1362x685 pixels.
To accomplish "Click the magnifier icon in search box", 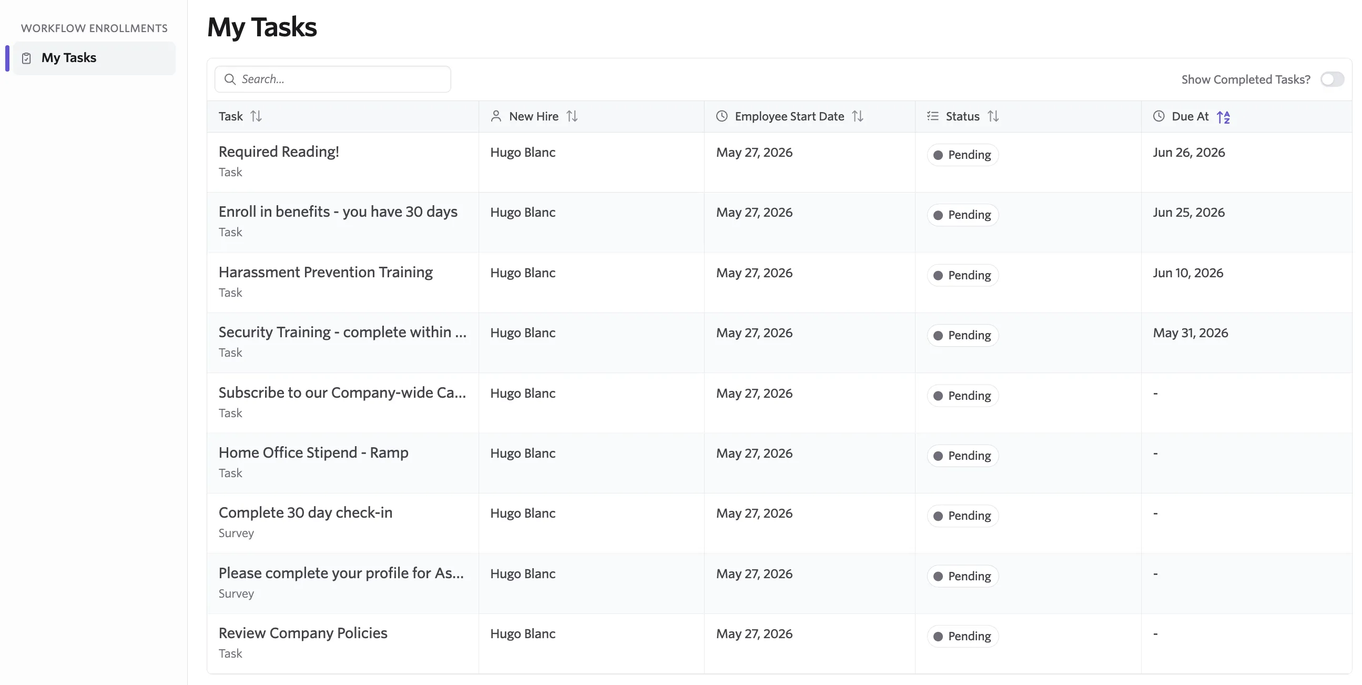I will tap(229, 79).
